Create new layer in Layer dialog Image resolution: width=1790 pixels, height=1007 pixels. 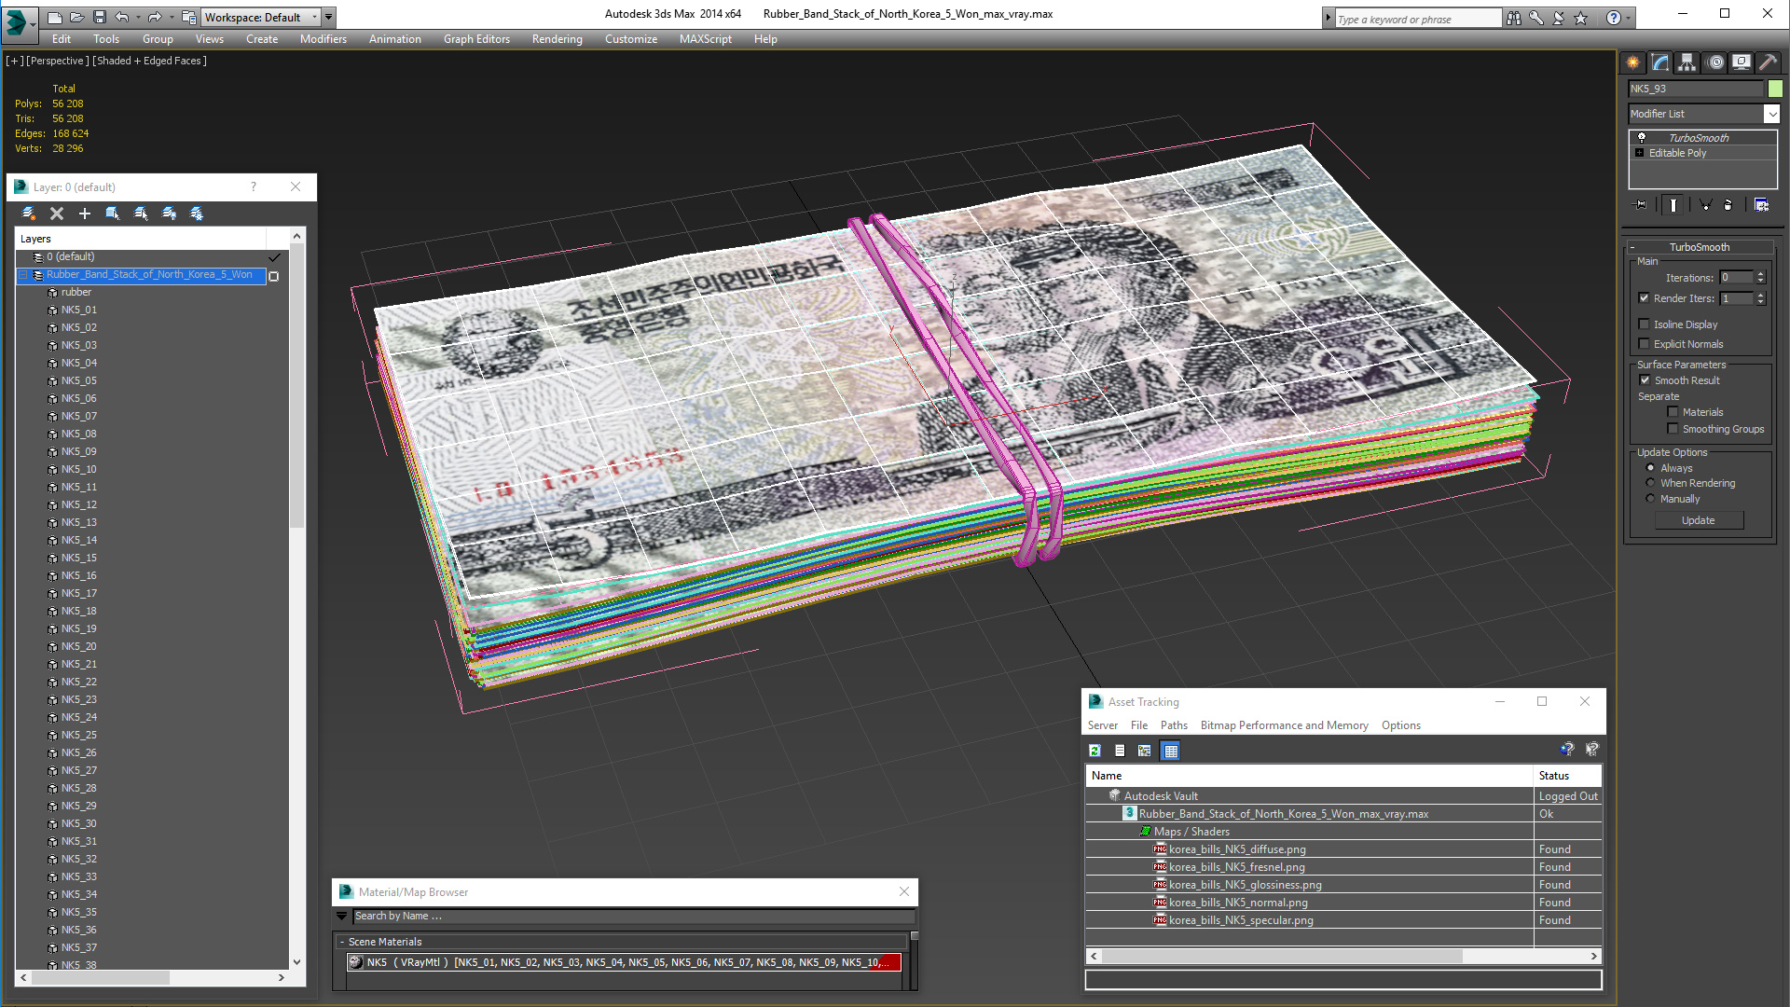point(29,214)
